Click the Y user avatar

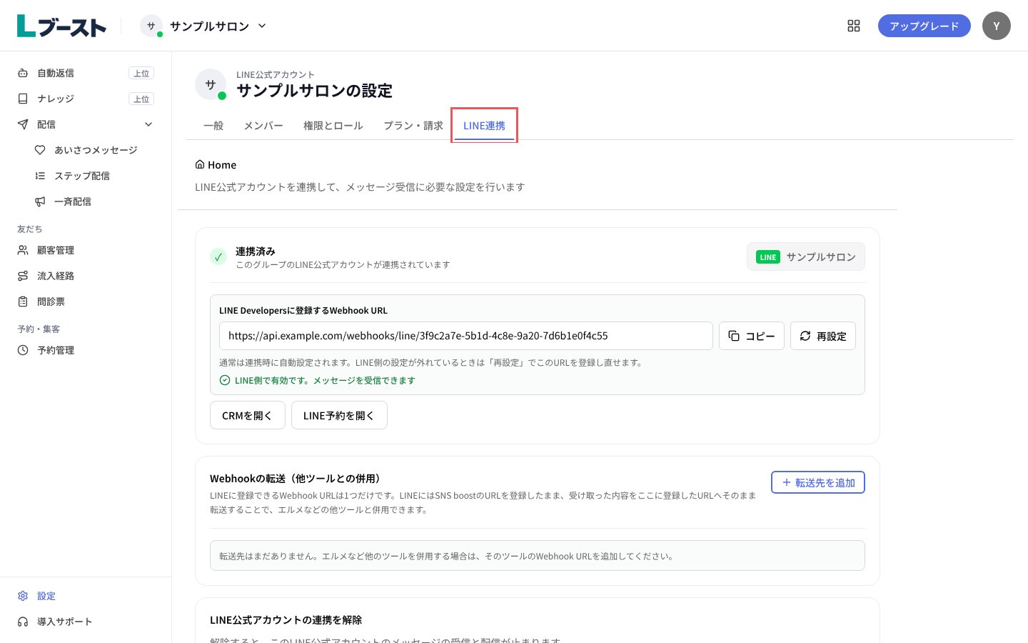pyautogui.click(x=997, y=26)
